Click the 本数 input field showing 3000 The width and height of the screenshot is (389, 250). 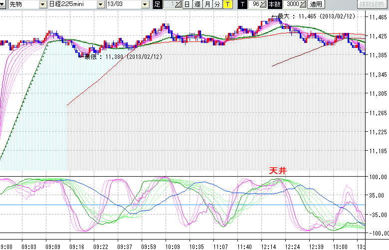pyautogui.click(x=291, y=4)
